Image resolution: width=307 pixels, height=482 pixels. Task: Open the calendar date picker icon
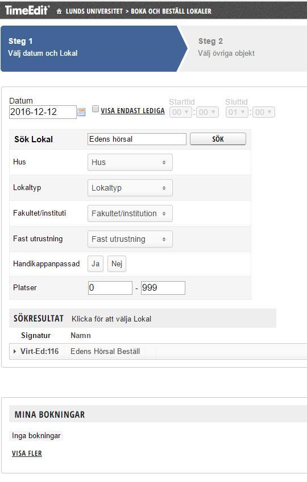(81, 112)
